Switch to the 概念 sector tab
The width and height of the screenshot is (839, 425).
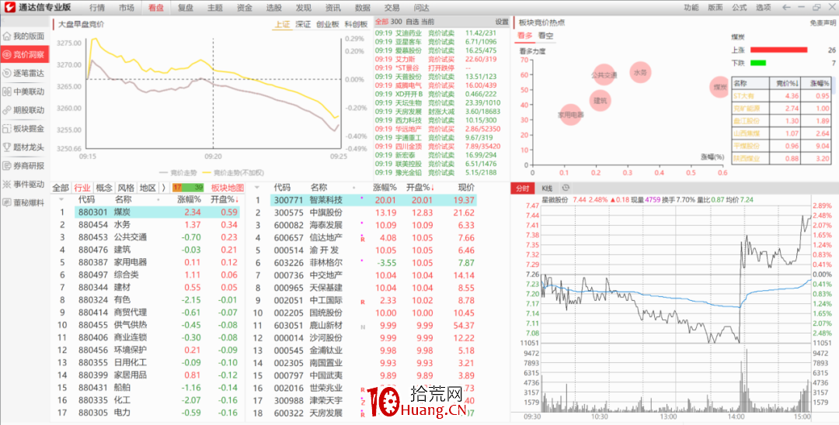point(104,188)
